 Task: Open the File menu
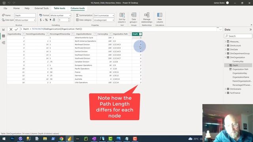click(5, 8)
